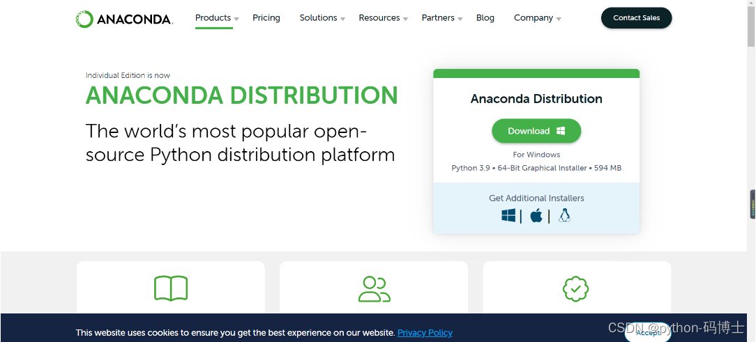This screenshot has height=342, width=756.
Task: Click the open book icon card
Action: point(171,288)
